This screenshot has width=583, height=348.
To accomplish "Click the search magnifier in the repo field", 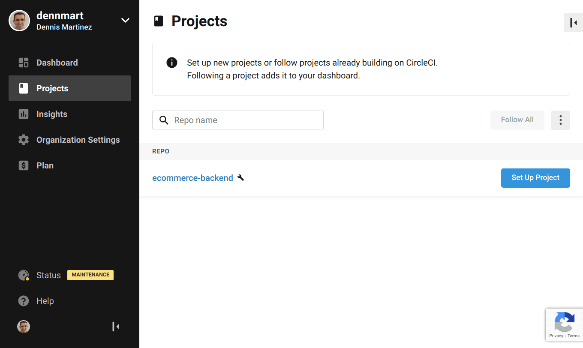I will [x=164, y=120].
